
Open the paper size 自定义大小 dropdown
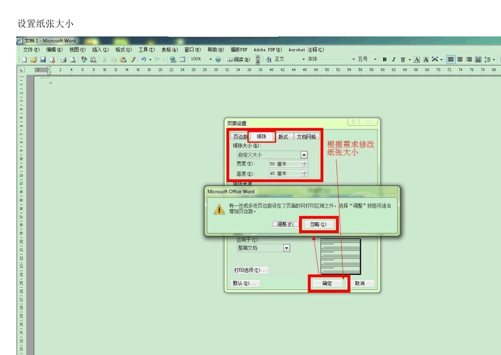click(304, 155)
